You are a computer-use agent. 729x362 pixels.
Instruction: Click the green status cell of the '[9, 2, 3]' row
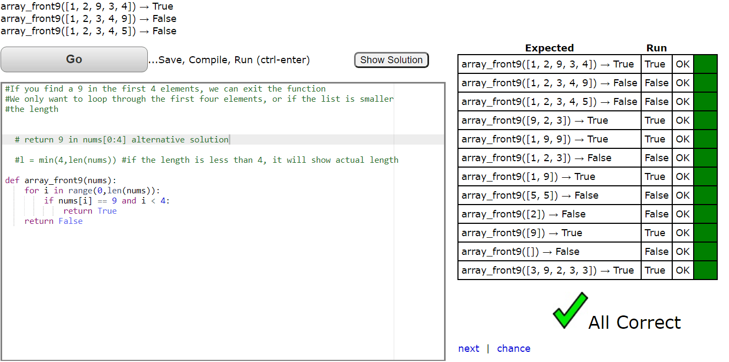[705, 120]
